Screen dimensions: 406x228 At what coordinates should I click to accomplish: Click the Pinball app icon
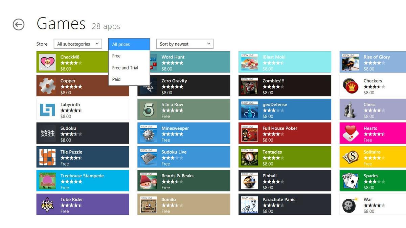tap(250, 181)
